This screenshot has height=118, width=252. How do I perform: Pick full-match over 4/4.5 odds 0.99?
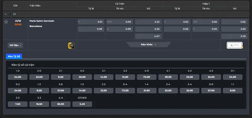click(120, 22)
